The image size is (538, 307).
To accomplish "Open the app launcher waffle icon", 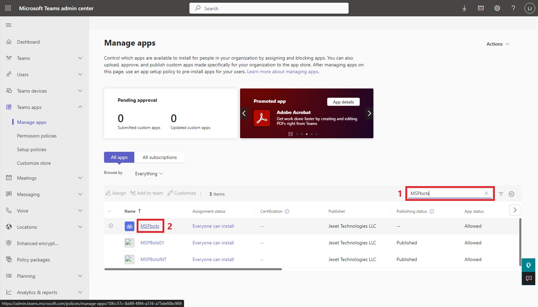I will 8,8.
